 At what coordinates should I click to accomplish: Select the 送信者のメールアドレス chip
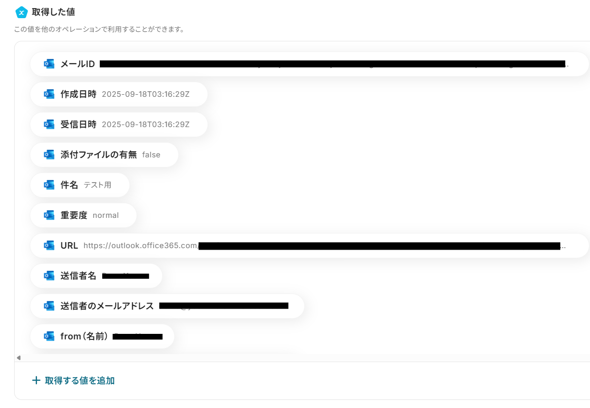167,306
